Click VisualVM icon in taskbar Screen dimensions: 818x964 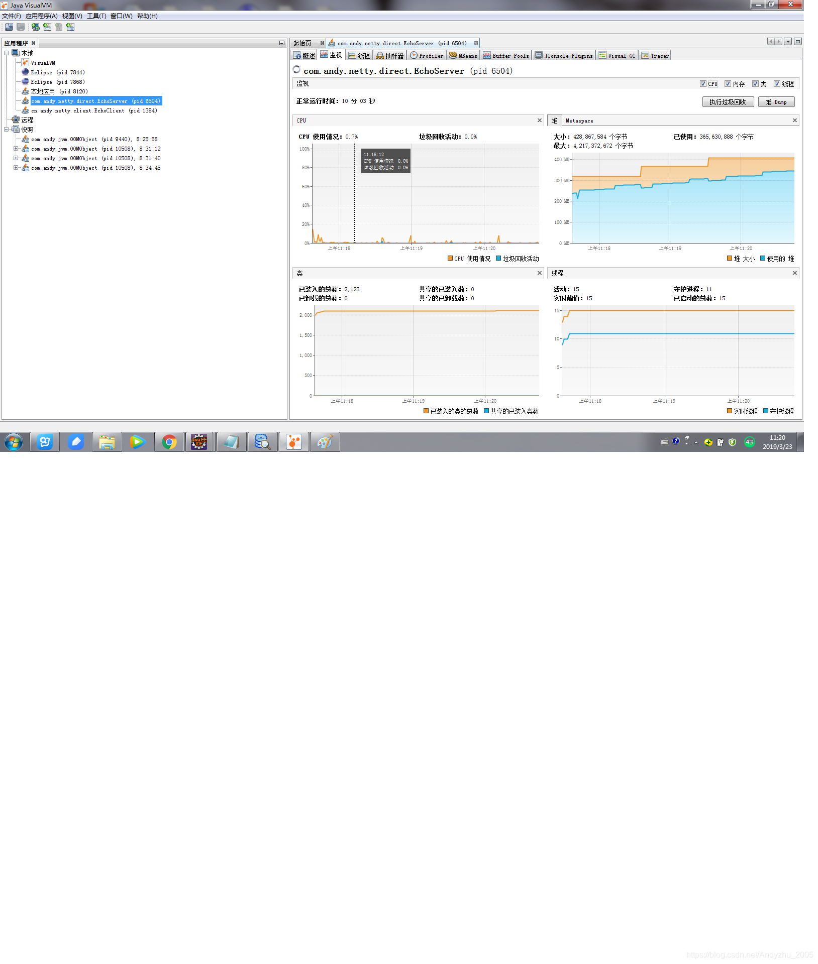pos(294,442)
